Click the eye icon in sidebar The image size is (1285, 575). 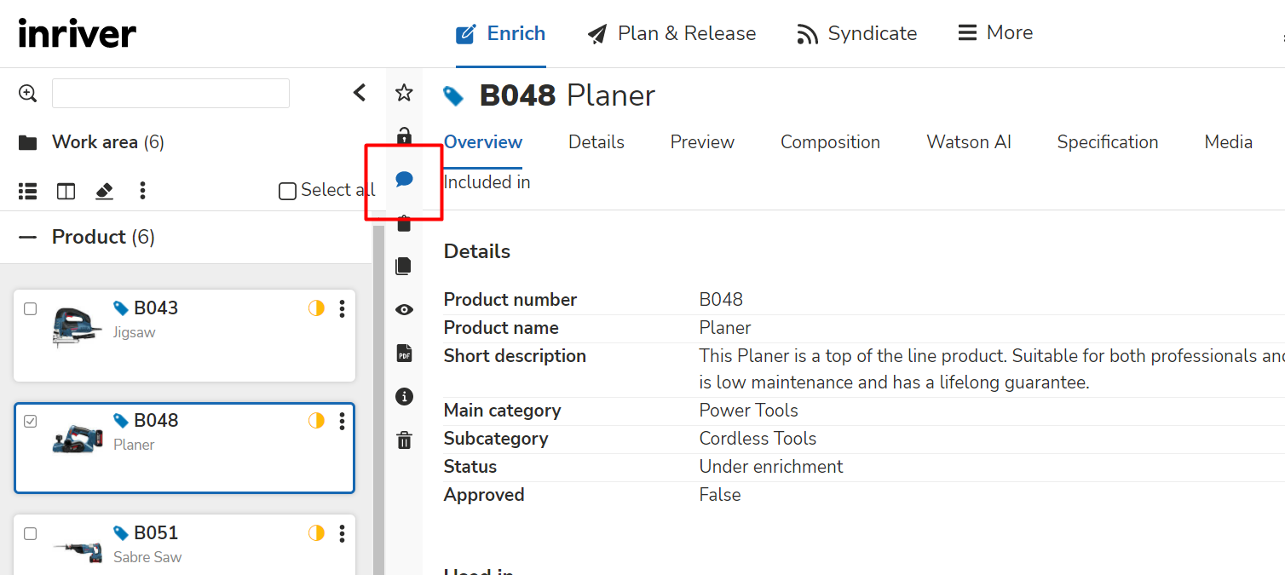pos(404,310)
